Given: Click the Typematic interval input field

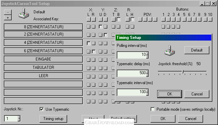Looking at the screenshot, I should (132, 92).
